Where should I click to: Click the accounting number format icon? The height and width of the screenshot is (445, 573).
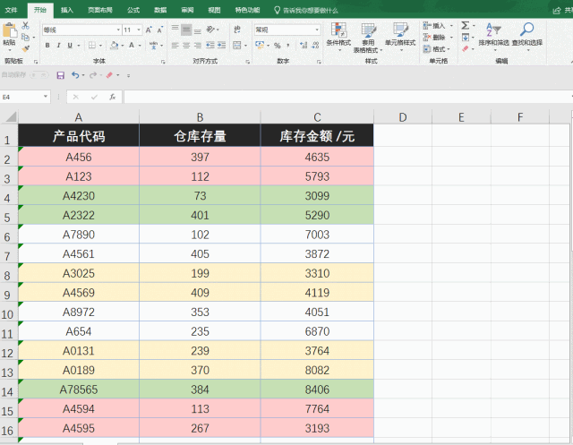(x=260, y=46)
